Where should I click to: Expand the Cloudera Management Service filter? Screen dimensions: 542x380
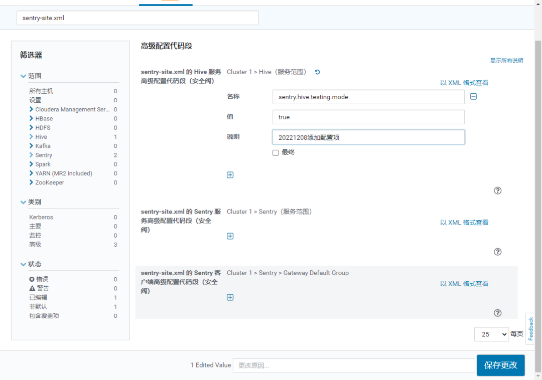click(31, 109)
